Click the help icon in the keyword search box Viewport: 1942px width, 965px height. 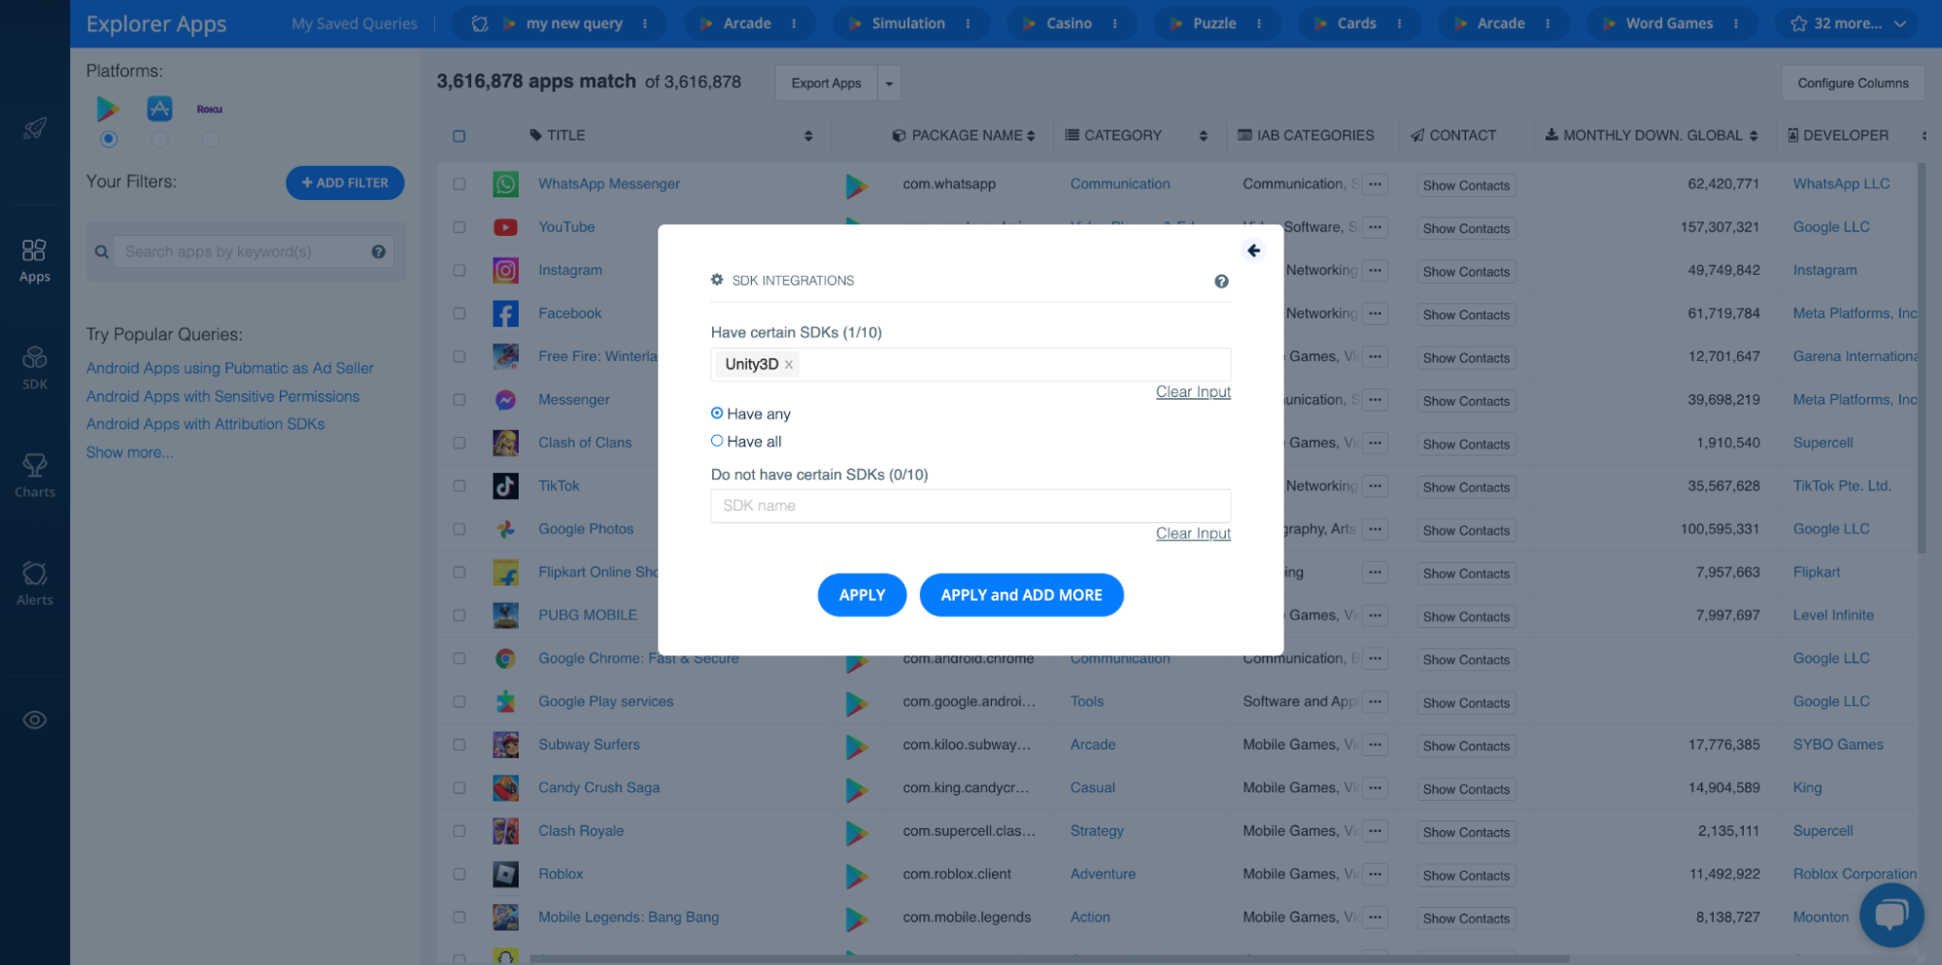click(x=379, y=252)
